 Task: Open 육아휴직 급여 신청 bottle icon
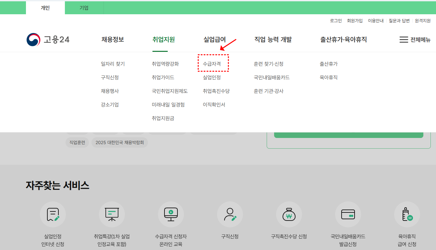coord(407,214)
